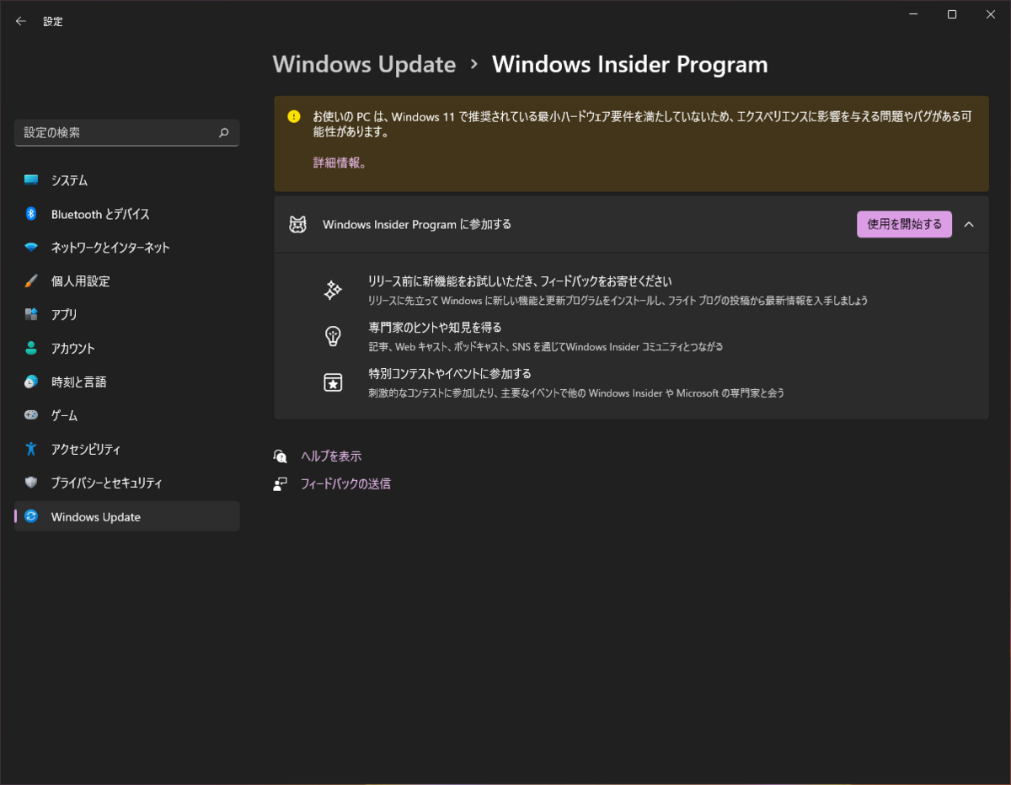The width and height of the screenshot is (1011, 785).
Task: Click the help headset icon
Action: click(x=281, y=456)
